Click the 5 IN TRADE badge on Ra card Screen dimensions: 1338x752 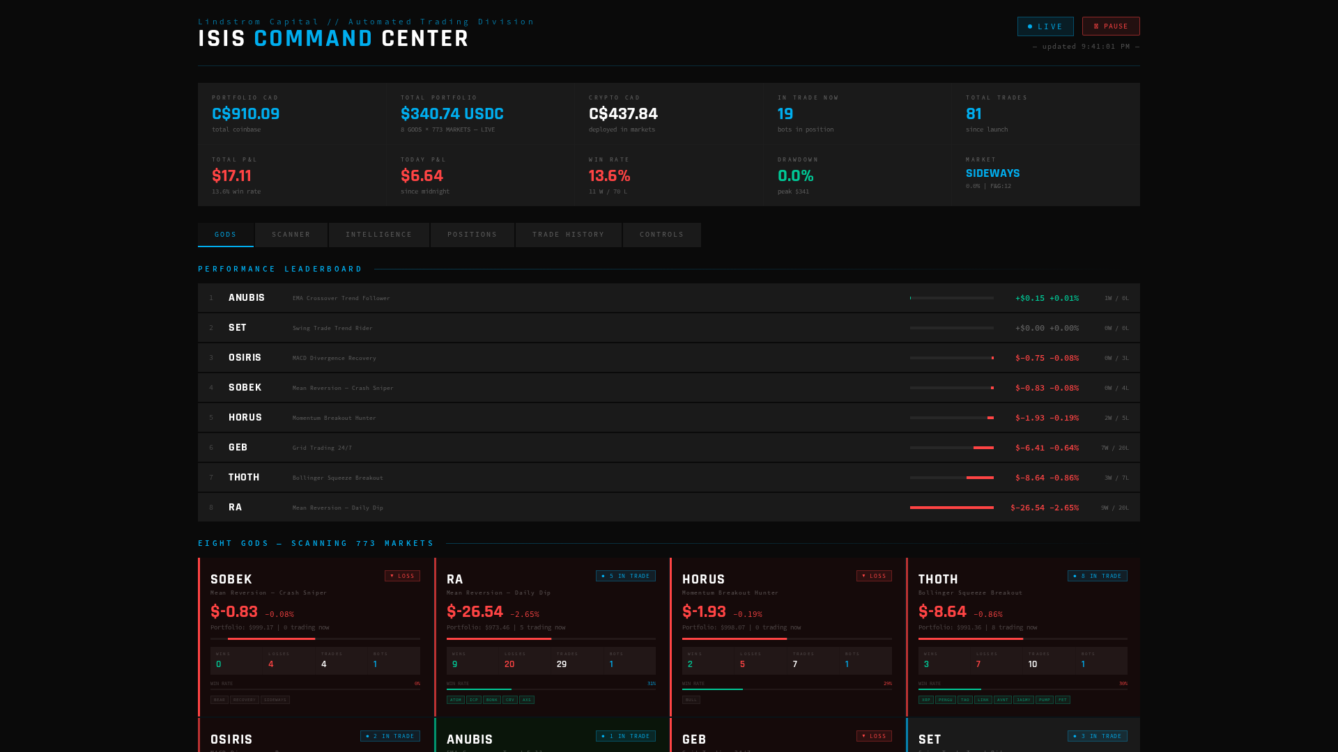(626, 576)
